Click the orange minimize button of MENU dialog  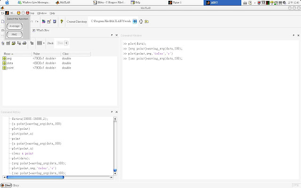click(x=19, y=13)
